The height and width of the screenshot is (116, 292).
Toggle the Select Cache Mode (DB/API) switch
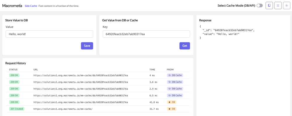coord(260,6)
